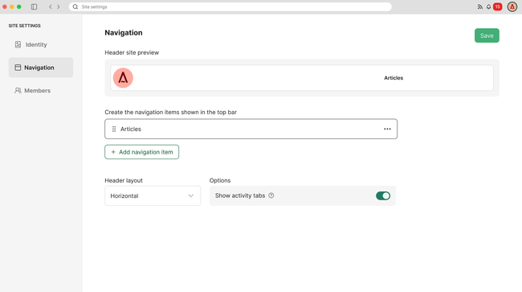The height and width of the screenshot is (292, 522).
Task: Click the red 15 notification badge
Action: point(497,6)
